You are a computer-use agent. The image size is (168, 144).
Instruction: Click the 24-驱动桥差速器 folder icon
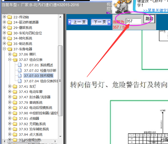10,22
